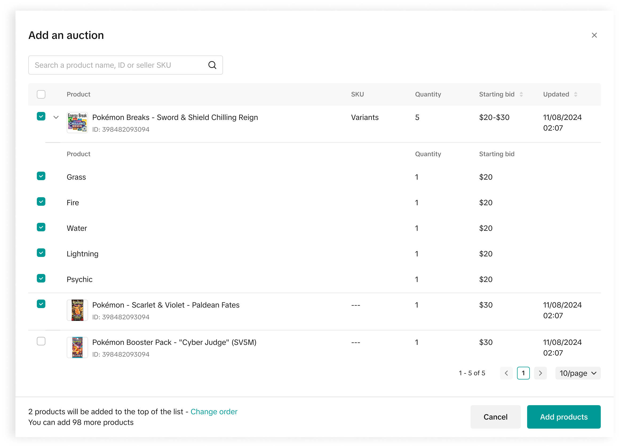Viewport: 620px width, 448px height.
Task: Sort by Updated column
Action: [x=575, y=94]
